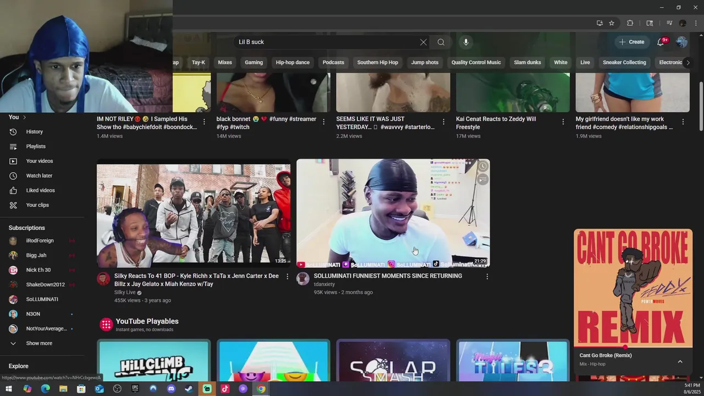The height and width of the screenshot is (396, 704).
Task: Open Windows Start menu
Action: (x=9, y=389)
